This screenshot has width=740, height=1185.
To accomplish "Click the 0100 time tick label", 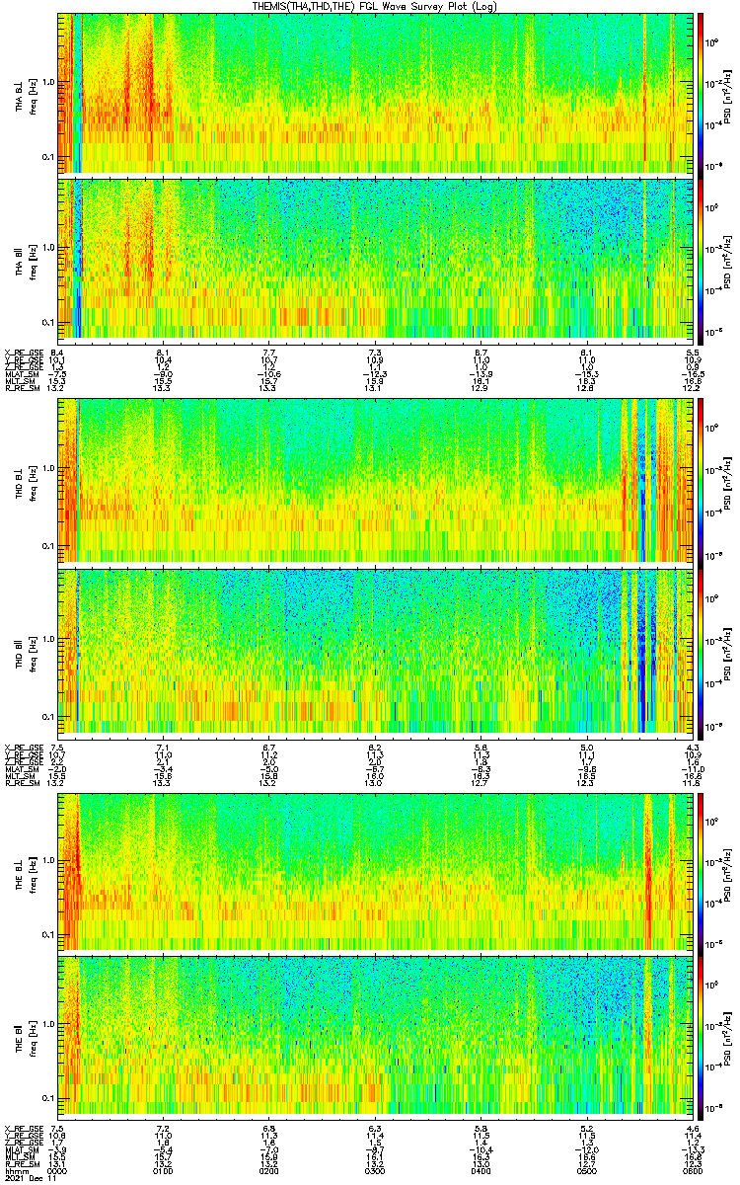I will coord(163,1169).
